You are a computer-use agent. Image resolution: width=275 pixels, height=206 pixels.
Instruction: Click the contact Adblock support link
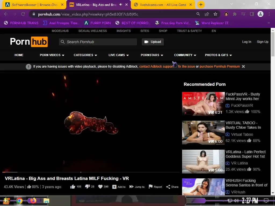tap(156, 67)
